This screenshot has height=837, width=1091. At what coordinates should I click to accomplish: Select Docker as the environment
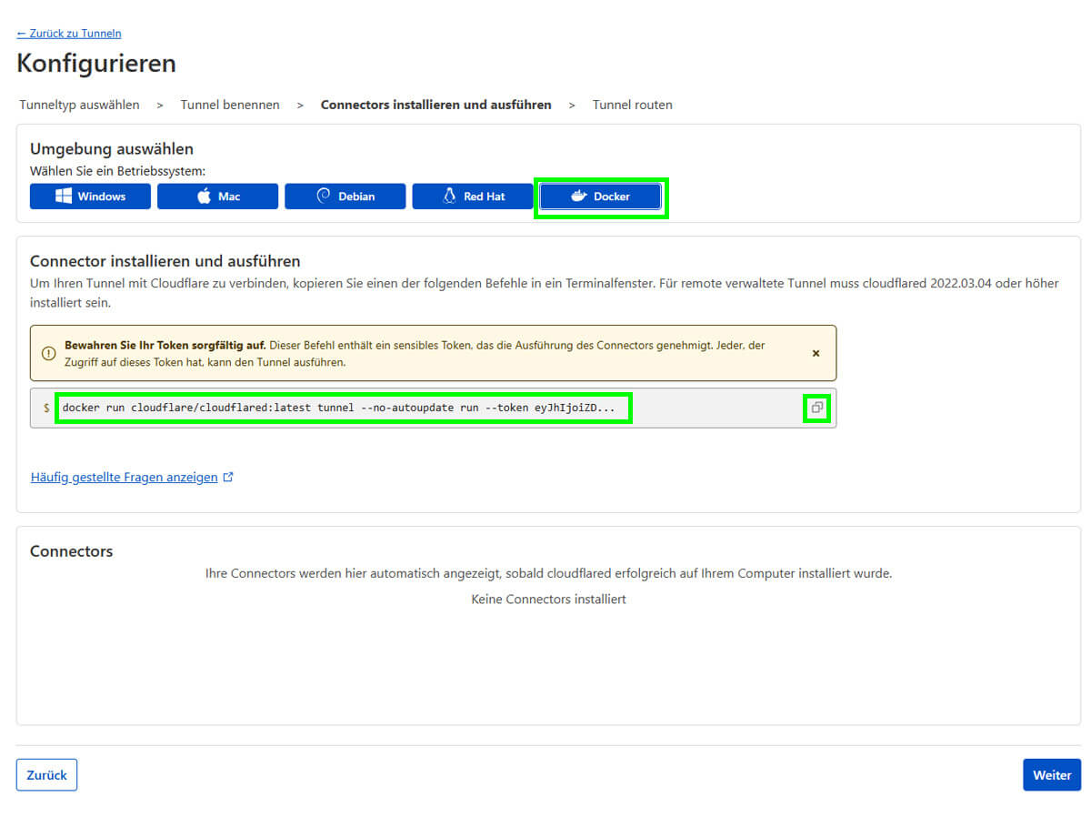[600, 197]
